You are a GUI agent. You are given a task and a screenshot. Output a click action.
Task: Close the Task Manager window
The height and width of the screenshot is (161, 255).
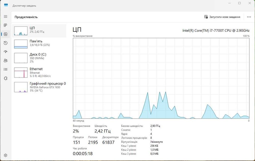pos(250,3)
